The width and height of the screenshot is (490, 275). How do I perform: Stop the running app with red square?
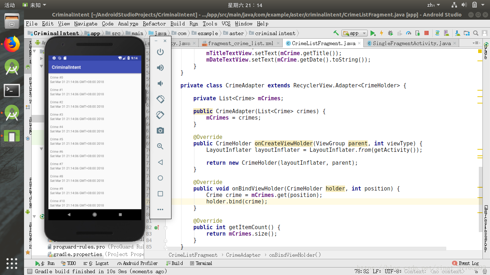[x=427, y=33]
